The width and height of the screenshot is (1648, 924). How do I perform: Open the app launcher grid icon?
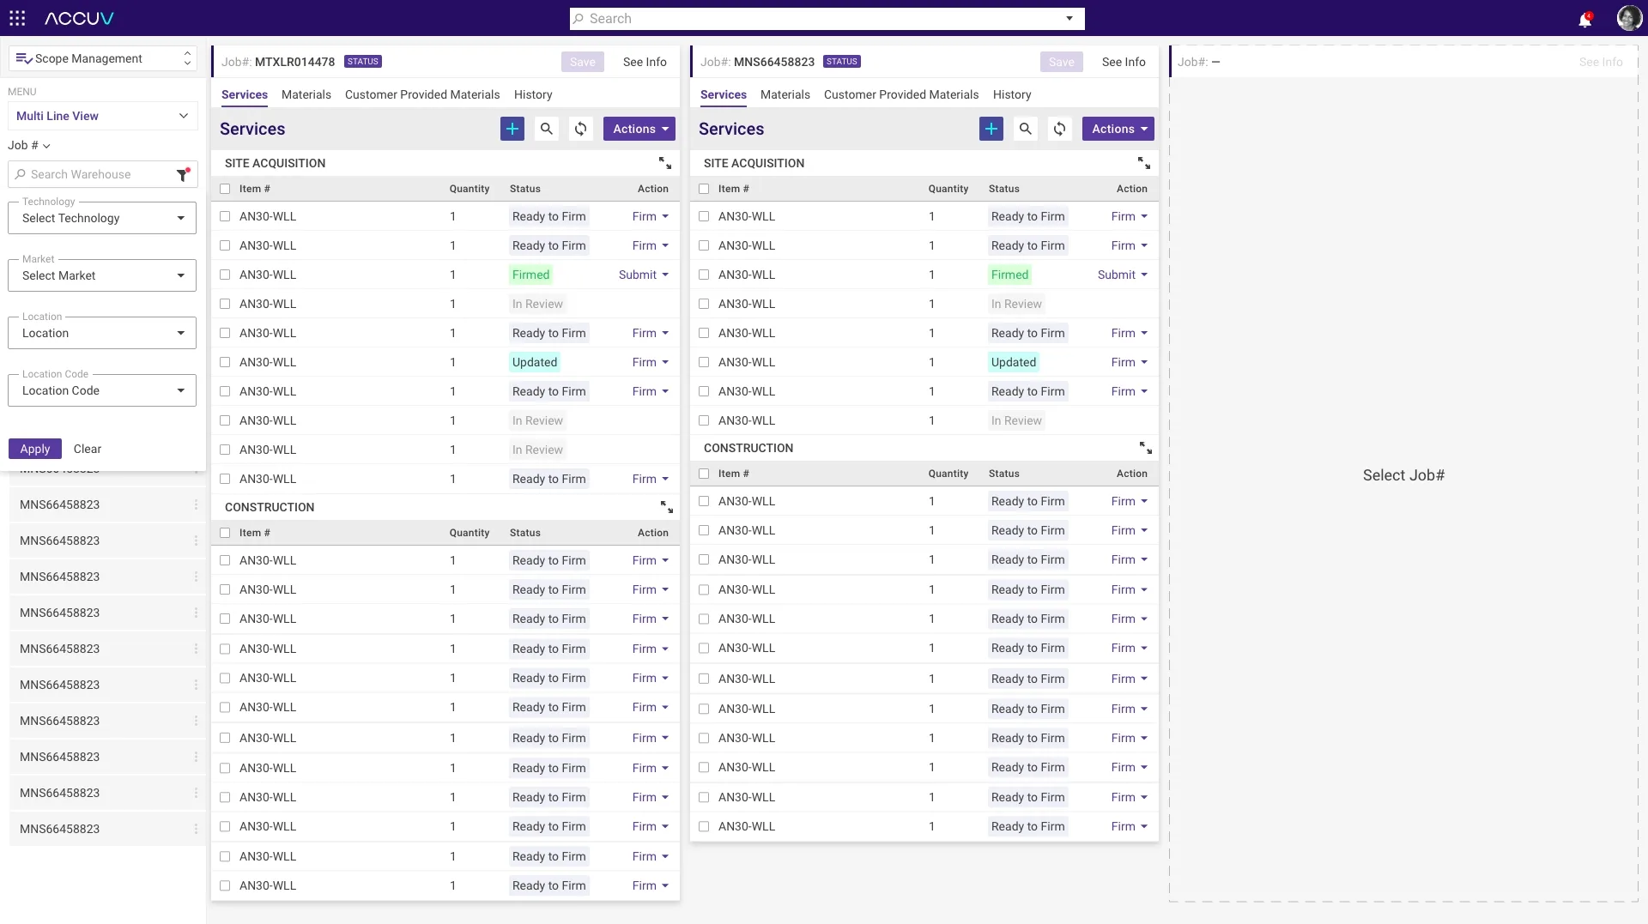[17, 18]
